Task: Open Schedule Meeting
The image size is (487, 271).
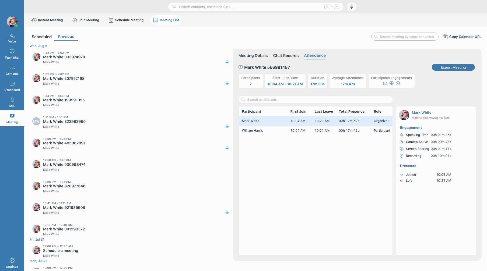Action: [x=126, y=20]
